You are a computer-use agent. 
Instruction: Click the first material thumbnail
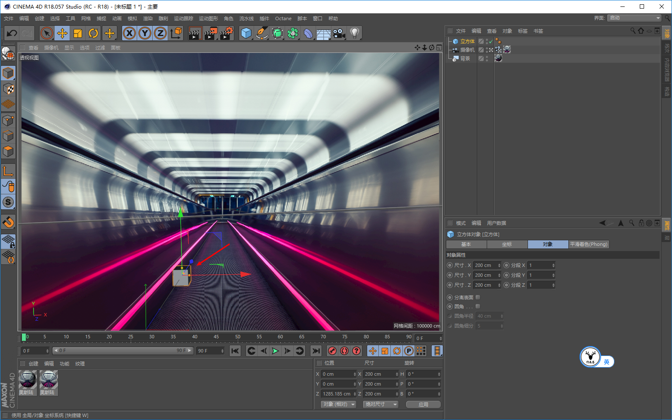28,380
